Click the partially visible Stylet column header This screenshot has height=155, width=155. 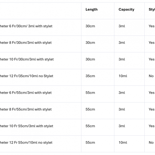tap(152, 9)
